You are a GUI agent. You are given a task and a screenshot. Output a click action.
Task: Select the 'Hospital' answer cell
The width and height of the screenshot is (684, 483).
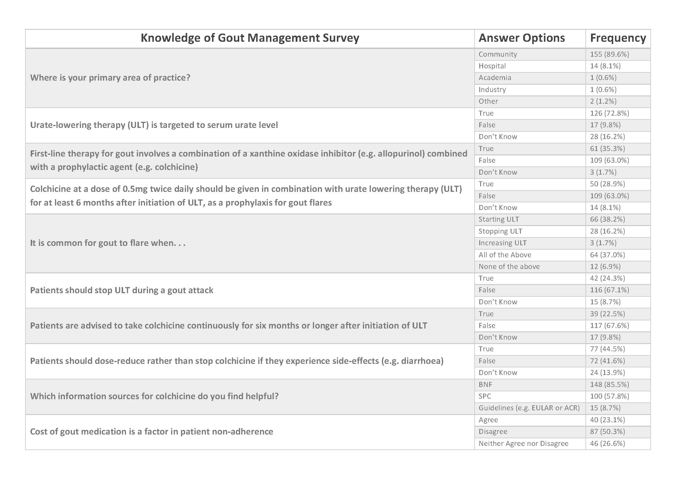(492, 66)
